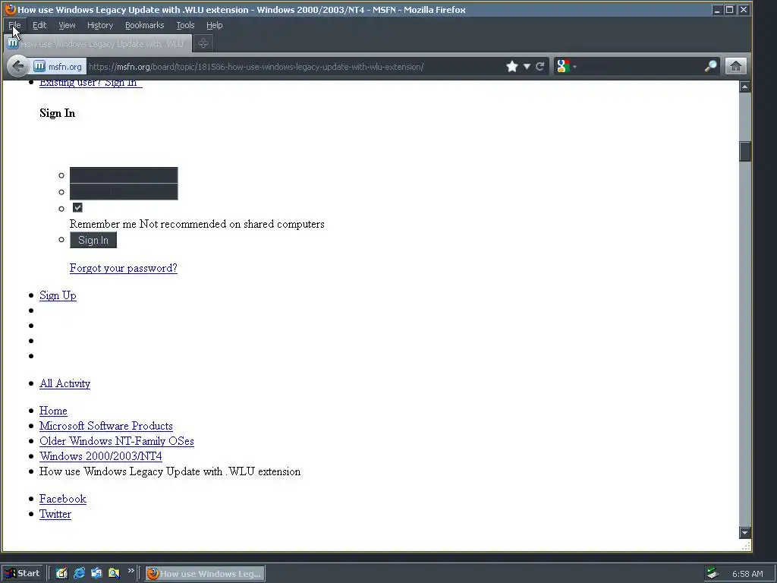Image resolution: width=777 pixels, height=583 pixels.
Task: Open the Older Windows NT-Family OSes link
Action: click(116, 441)
